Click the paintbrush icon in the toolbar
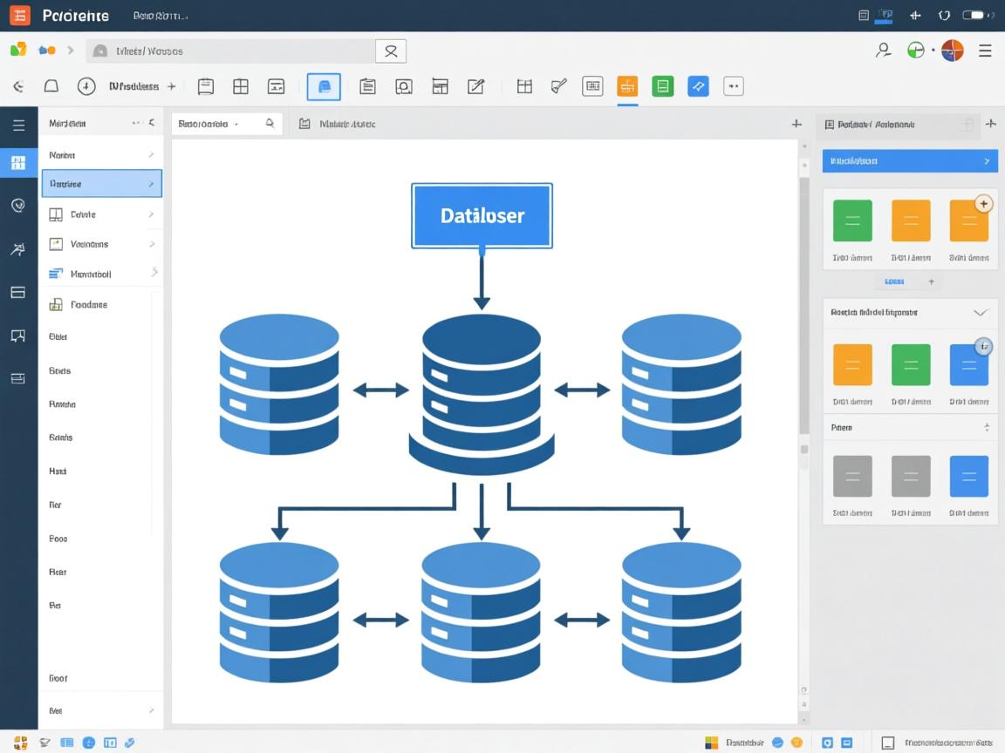Image resolution: width=1005 pixels, height=753 pixels. click(559, 85)
